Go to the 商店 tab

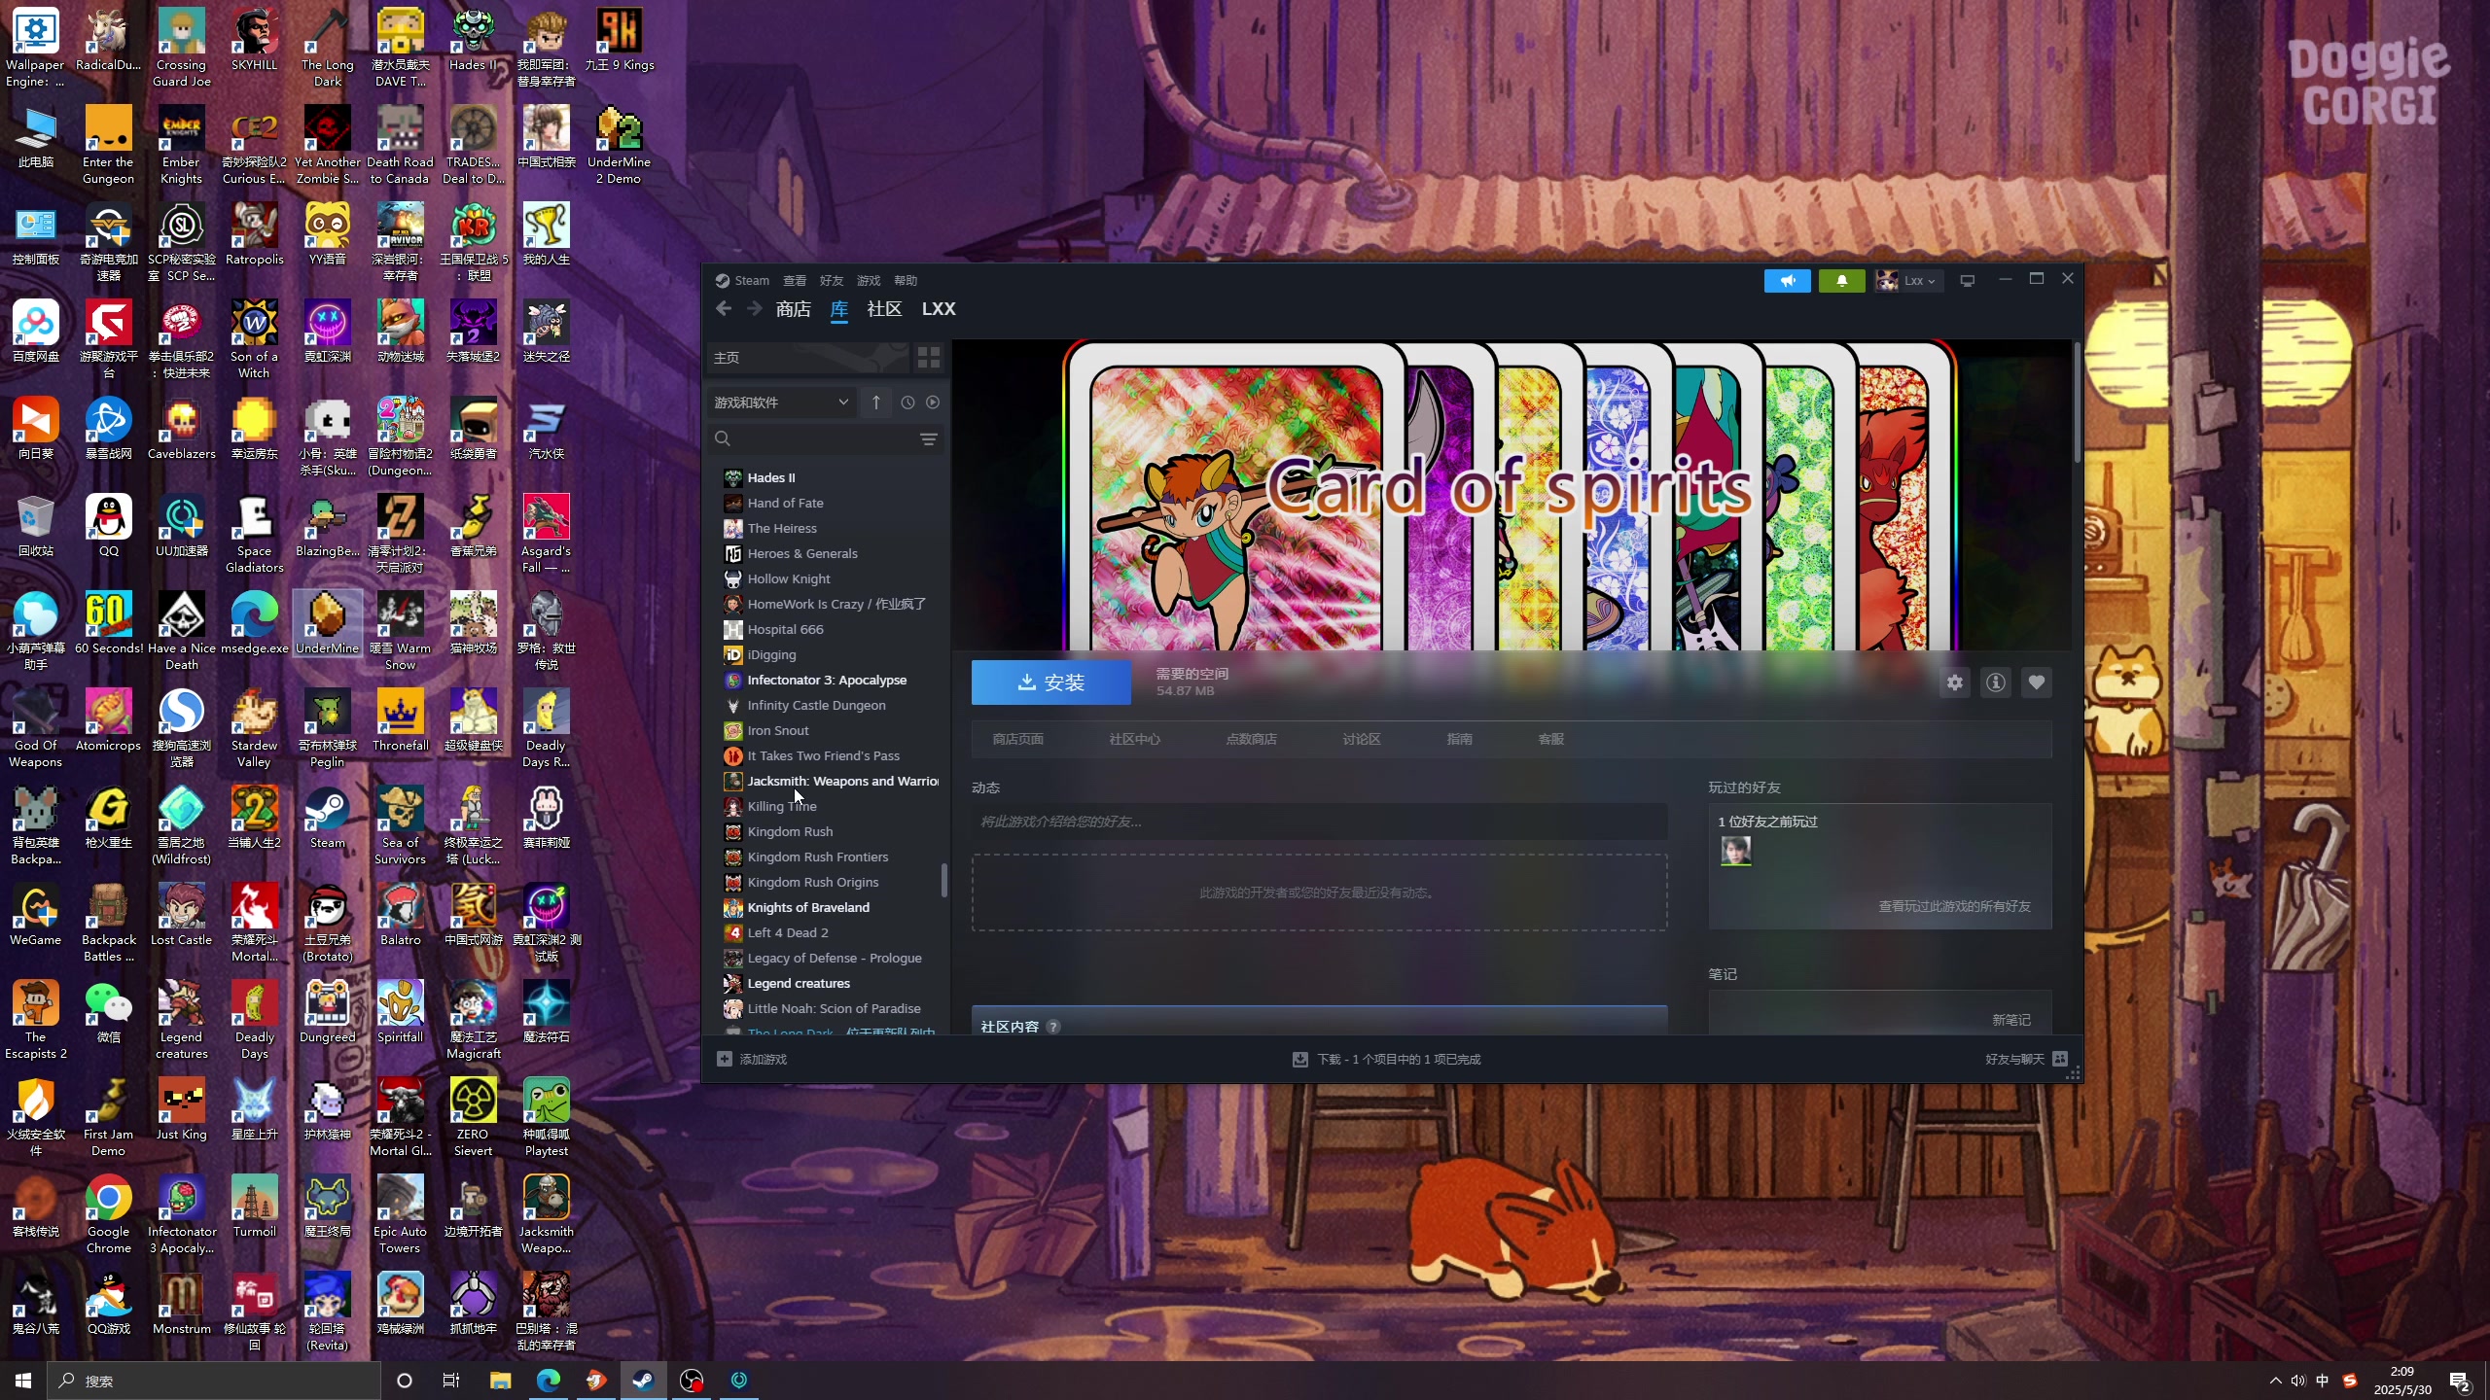(x=794, y=309)
